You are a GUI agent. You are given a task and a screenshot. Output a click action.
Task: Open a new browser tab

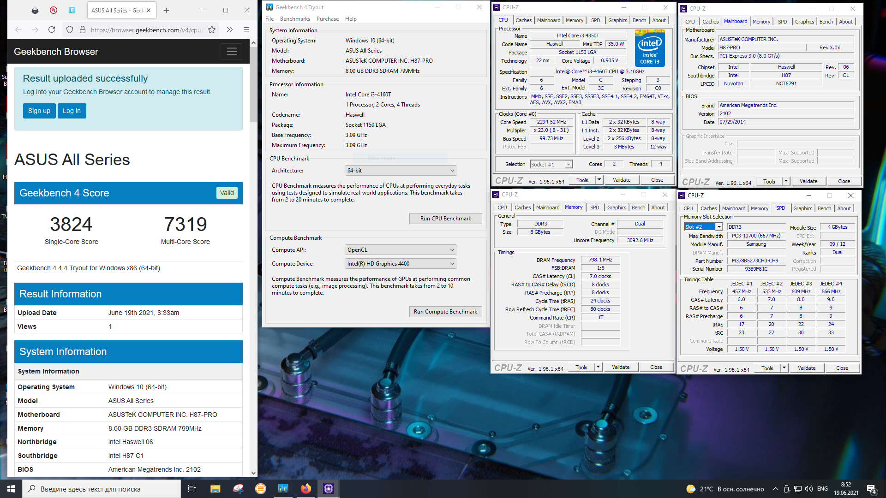pyautogui.click(x=167, y=10)
